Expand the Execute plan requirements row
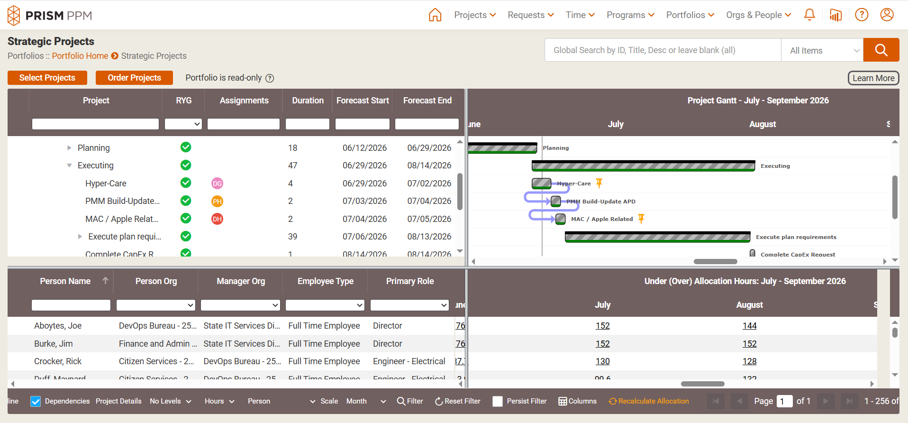The width and height of the screenshot is (908, 423). [x=80, y=237]
